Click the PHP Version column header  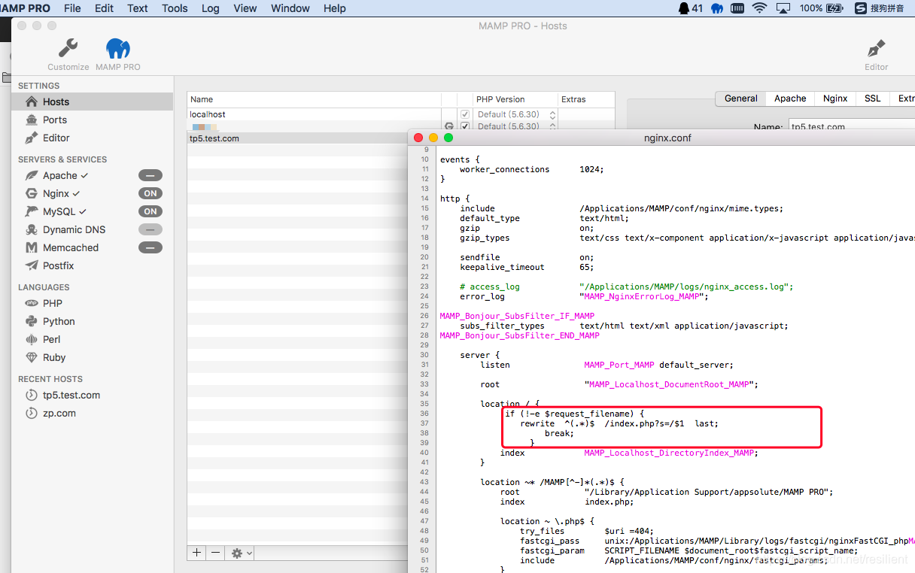(x=515, y=99)
